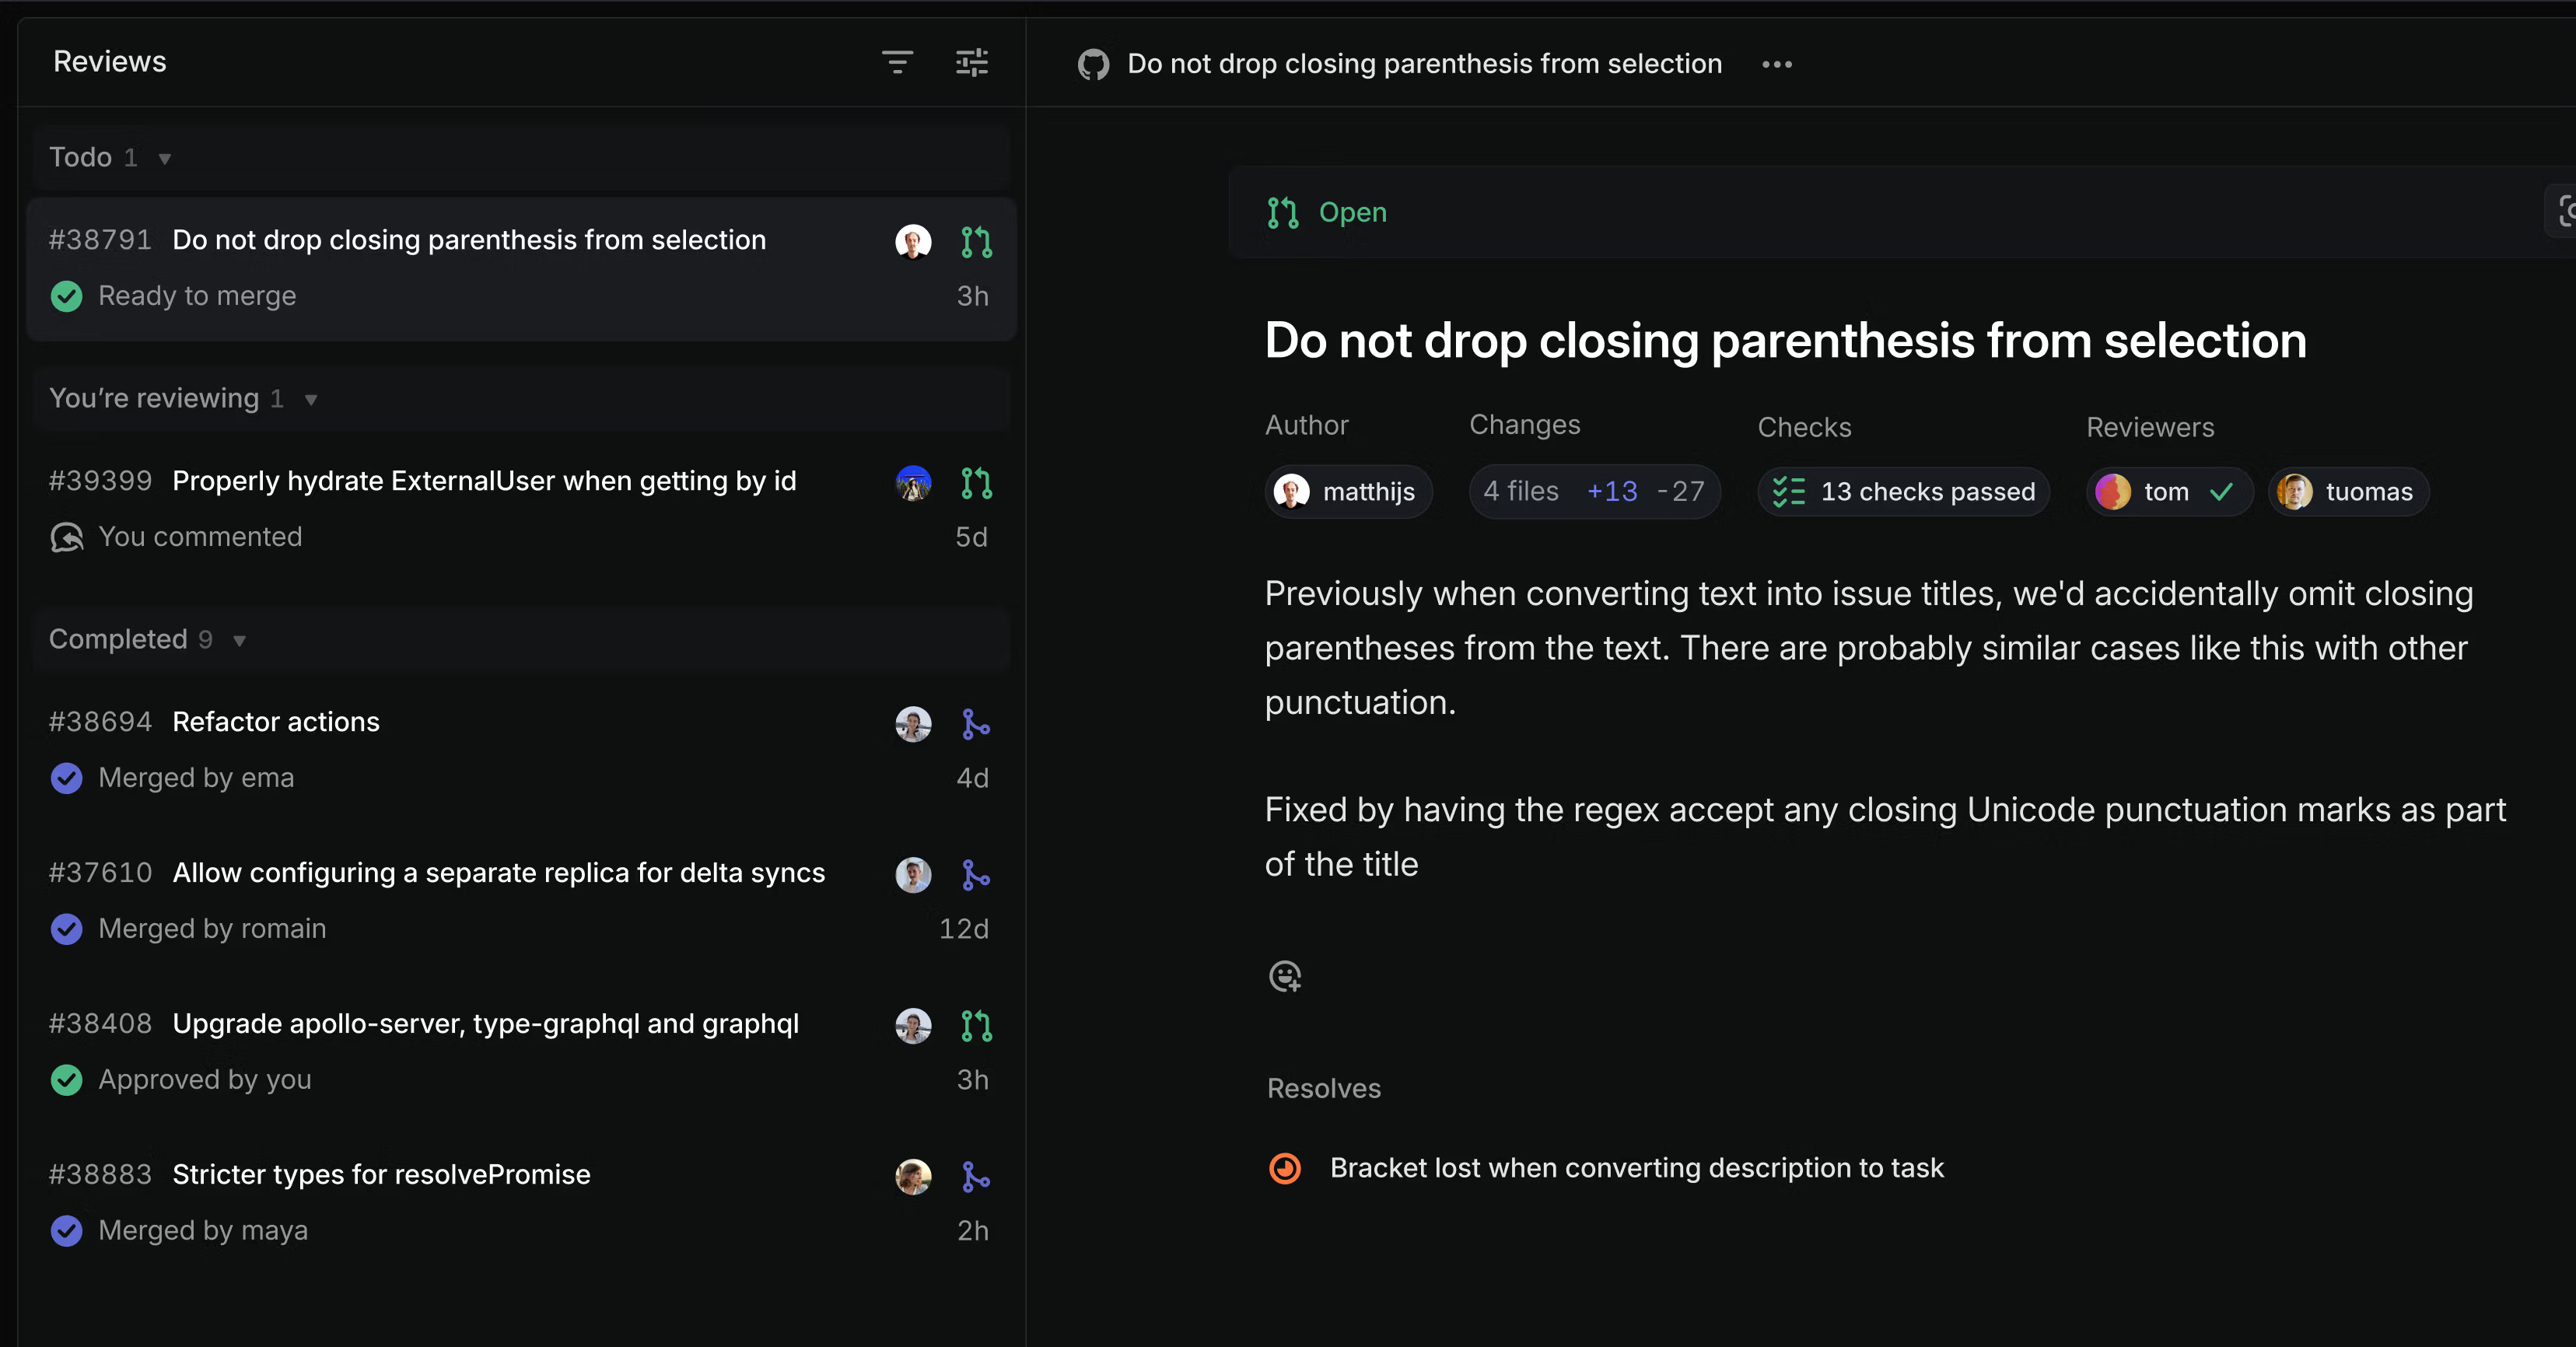Screen dimensions: 2576x1347
Task: Click the check icon beside Merged by maya
Action: tap(67, 1231)
